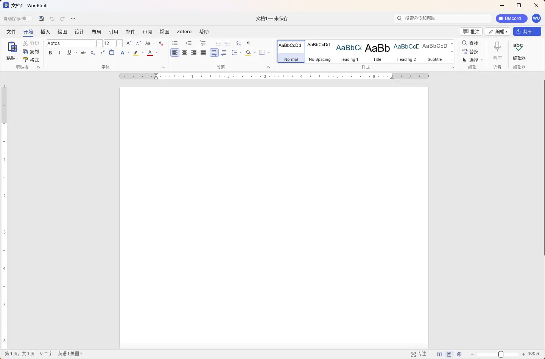Toggle paragraph marks display
Viewport: 545px width, 359px height.
248,43
